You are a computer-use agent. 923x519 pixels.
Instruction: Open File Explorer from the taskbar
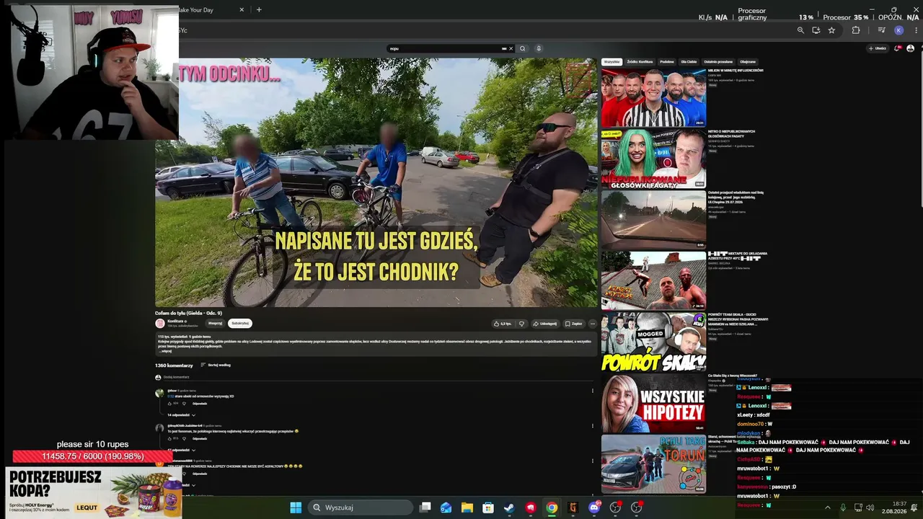click(467, 507)
